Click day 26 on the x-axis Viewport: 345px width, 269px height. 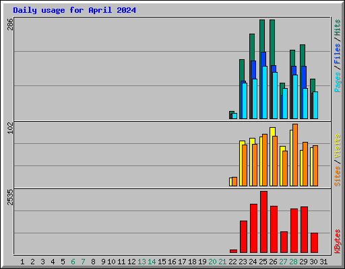[x=273, y=262]
